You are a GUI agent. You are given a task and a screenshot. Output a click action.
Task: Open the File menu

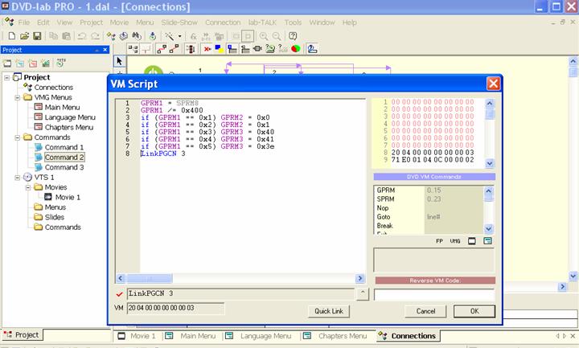pyautogui.click(x=24, y=23)
